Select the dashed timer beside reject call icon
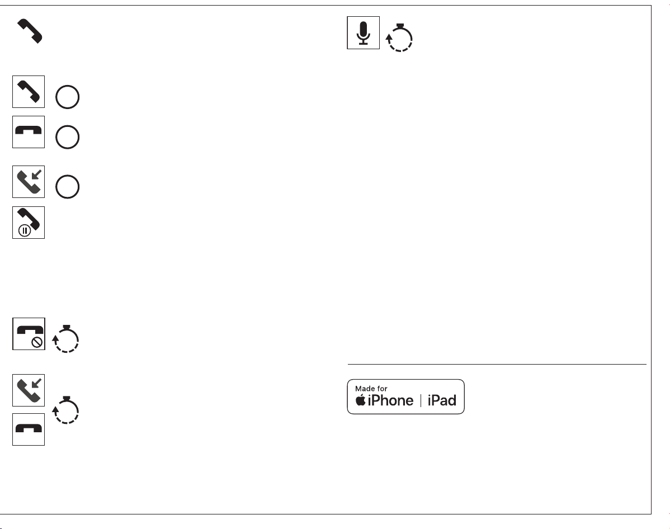 pyautogui.click(x=65, y=339)
